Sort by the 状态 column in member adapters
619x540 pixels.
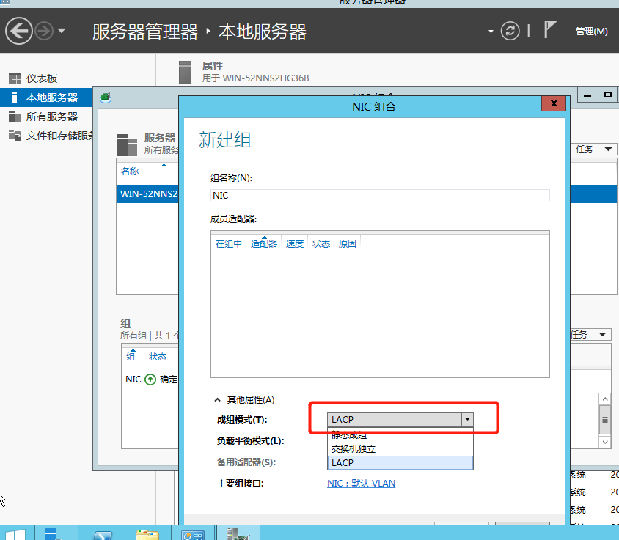coord(321,244)
